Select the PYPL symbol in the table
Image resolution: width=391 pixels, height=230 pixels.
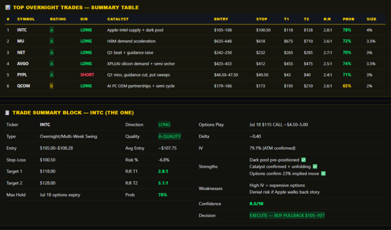pos(22,75)
